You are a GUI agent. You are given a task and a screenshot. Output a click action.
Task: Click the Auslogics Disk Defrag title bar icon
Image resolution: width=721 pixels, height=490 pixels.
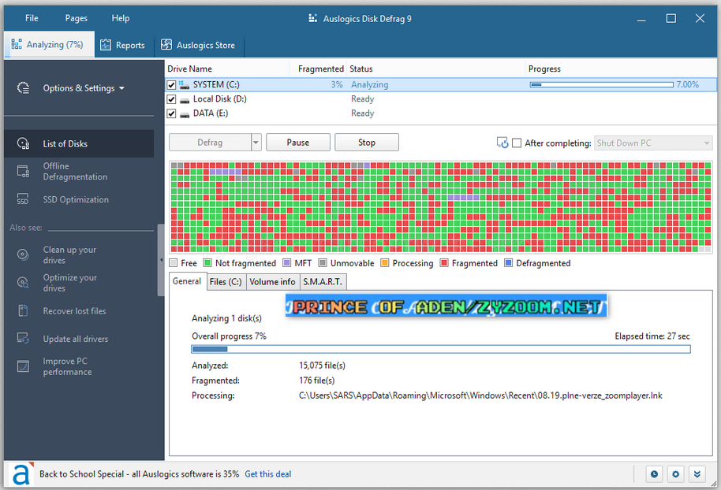(312, 18)
